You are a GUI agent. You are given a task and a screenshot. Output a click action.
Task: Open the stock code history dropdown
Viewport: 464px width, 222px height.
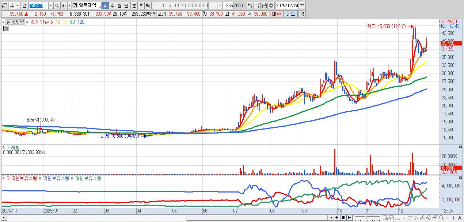click(51, 5)
